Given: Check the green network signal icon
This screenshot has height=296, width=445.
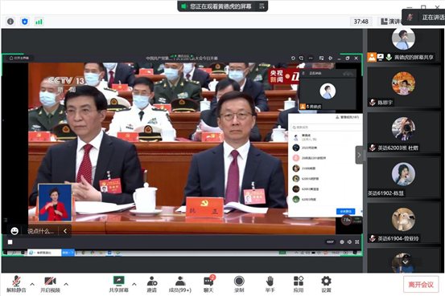Looking at the screenshot, I should [x=39, y=22].
